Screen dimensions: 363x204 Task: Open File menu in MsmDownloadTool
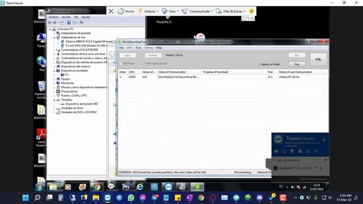tap(121, 48)
